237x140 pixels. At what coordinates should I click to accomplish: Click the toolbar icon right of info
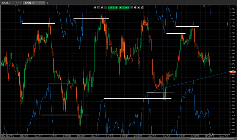[x=139, y=8]
